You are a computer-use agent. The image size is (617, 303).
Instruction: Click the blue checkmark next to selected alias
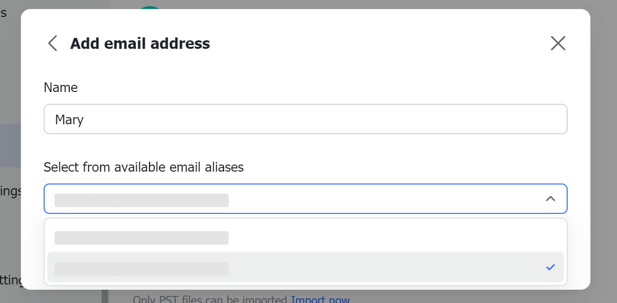(x=550, y=267)
